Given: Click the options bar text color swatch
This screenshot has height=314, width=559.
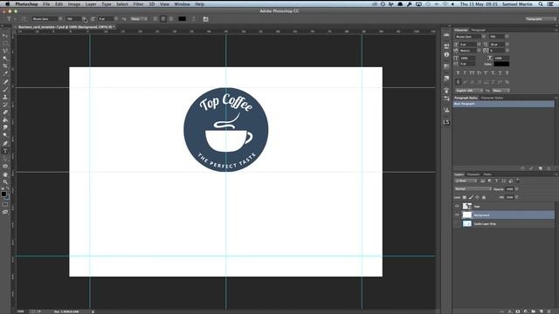Looking at the screenshot, I should [x=183, y=19].
